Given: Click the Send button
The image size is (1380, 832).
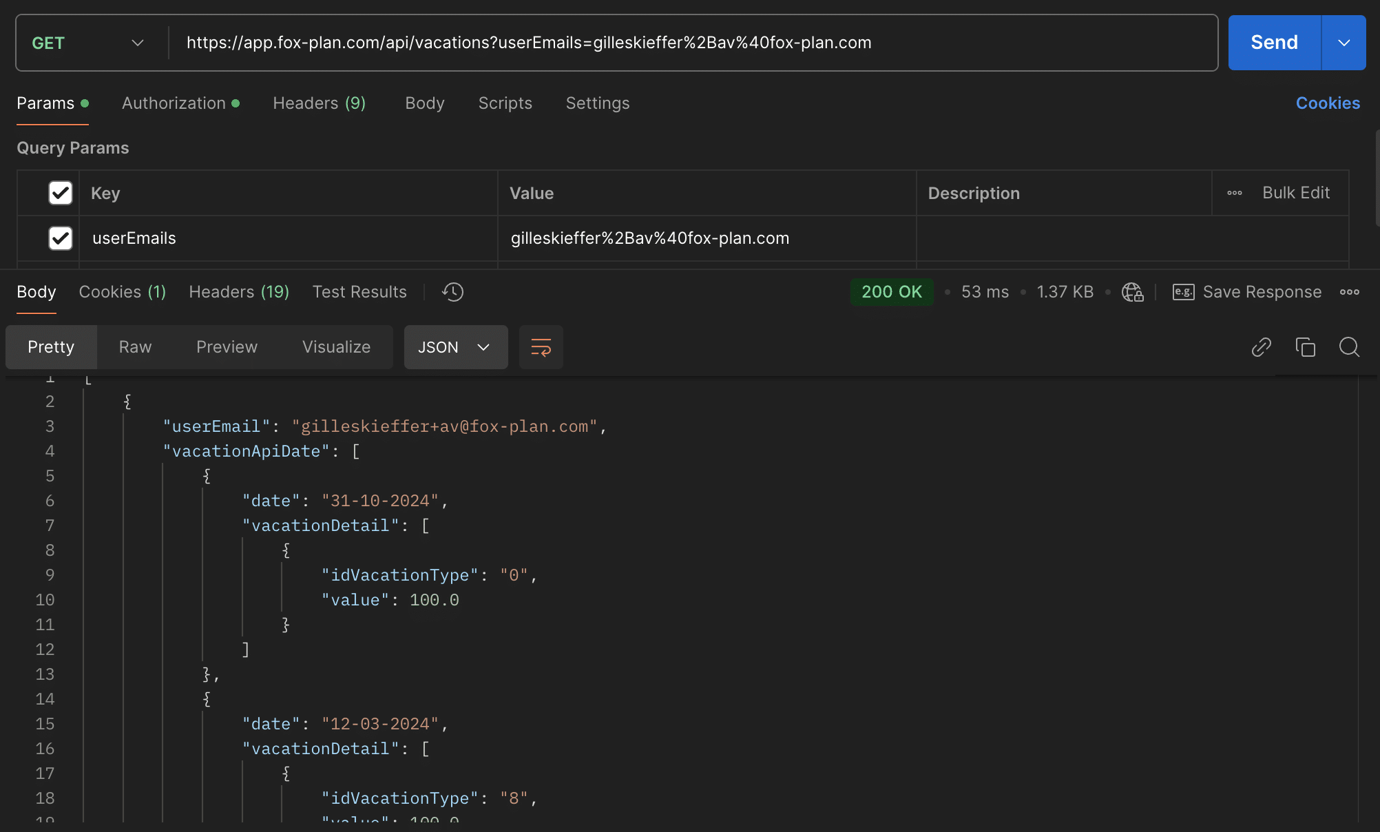Looking at the screenshot, I should (1274, 43).
